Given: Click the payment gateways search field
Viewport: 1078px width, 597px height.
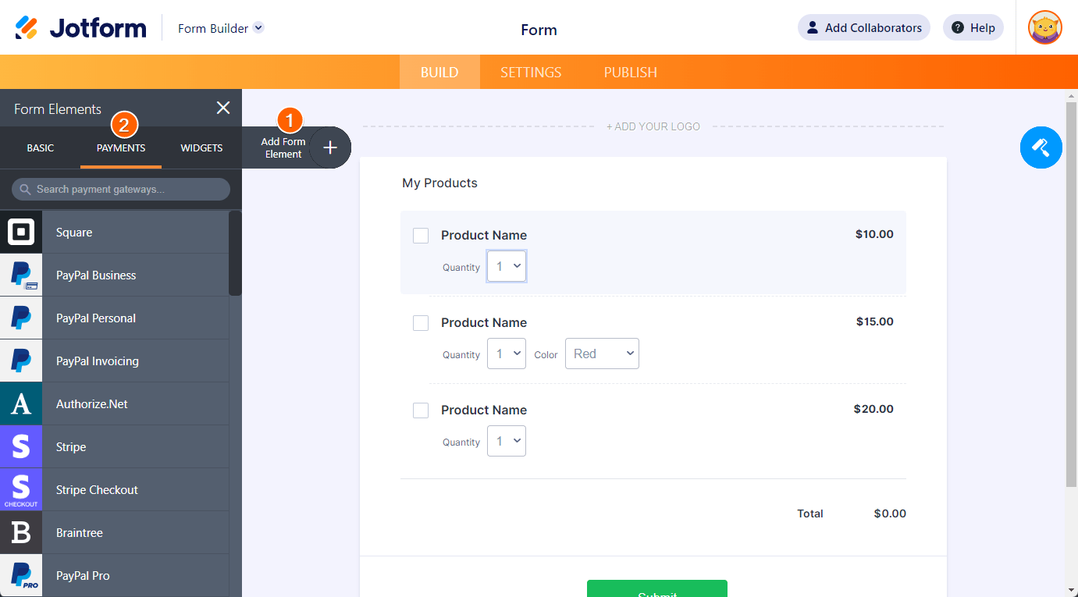Looking at the screenshot, I should [121, 190].
